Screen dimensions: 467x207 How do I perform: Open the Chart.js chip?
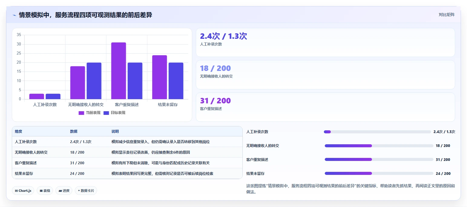[23, 191]
